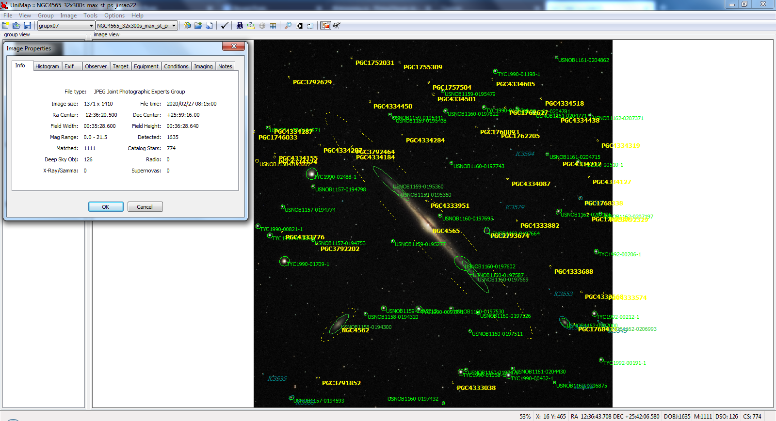Open the grupx07 group dropdown
Screen dimensions: 776x421
pos(66,26)
